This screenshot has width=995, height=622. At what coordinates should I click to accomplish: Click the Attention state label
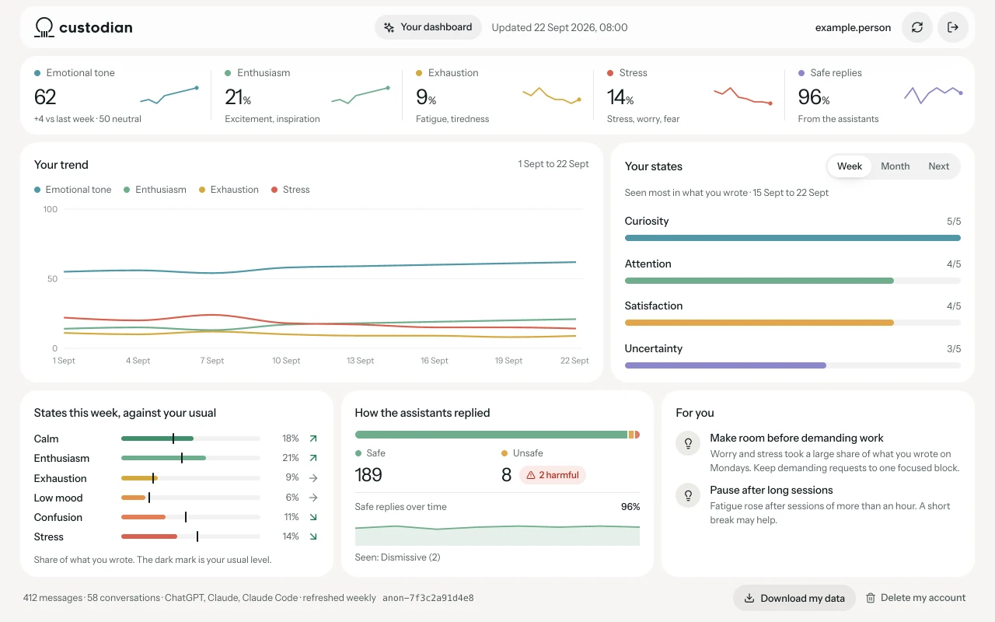tap(648, 264)
